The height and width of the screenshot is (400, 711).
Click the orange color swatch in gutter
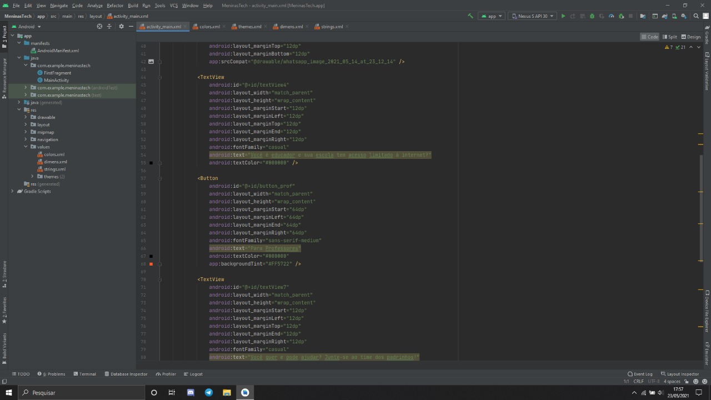point(151,264)
